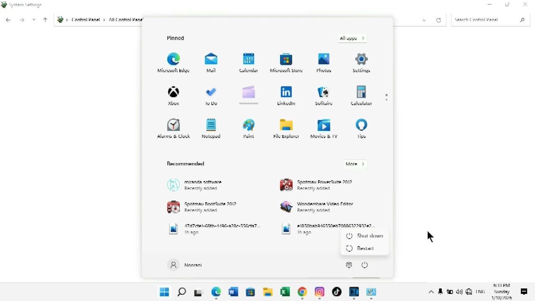Viewport: 535px width, 301px height.
Task: Open Excel from the taskbar
Action: (x=285, y=292)
